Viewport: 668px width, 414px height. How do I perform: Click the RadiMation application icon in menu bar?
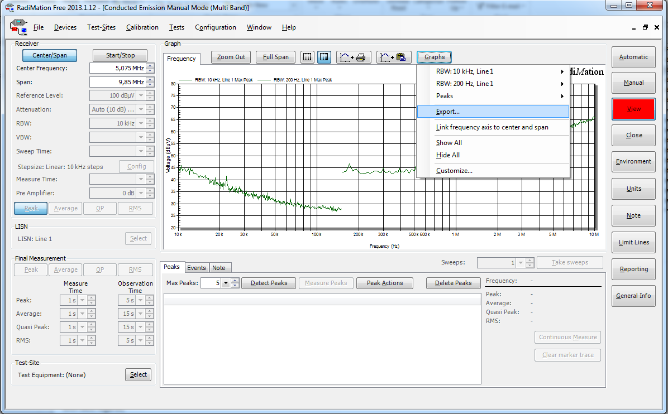18,27
